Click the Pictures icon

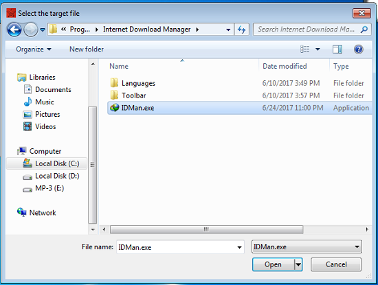coord(27,114)
